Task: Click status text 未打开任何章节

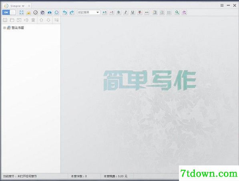Action: click(27, 176)
